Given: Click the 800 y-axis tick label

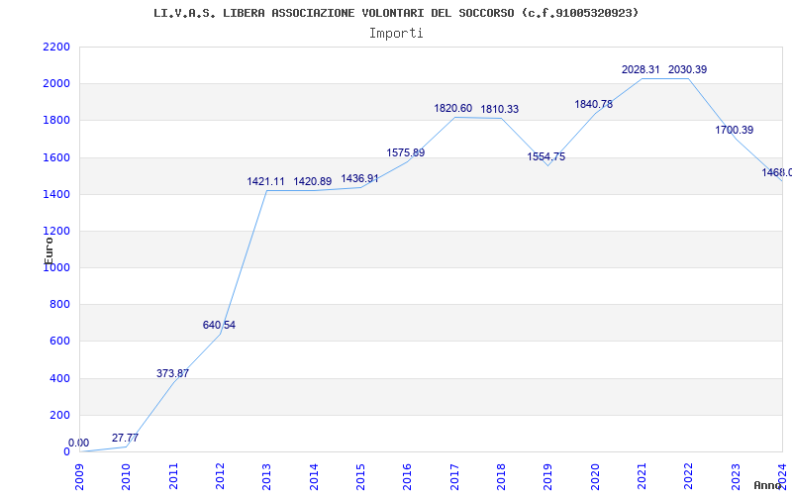Looking at the screenshot, I should [59, 305].
